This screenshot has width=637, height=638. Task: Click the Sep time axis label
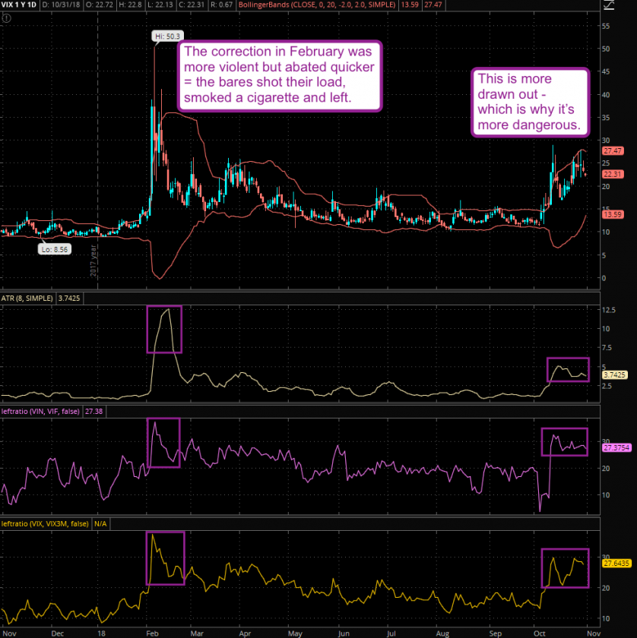pos(496,633)
